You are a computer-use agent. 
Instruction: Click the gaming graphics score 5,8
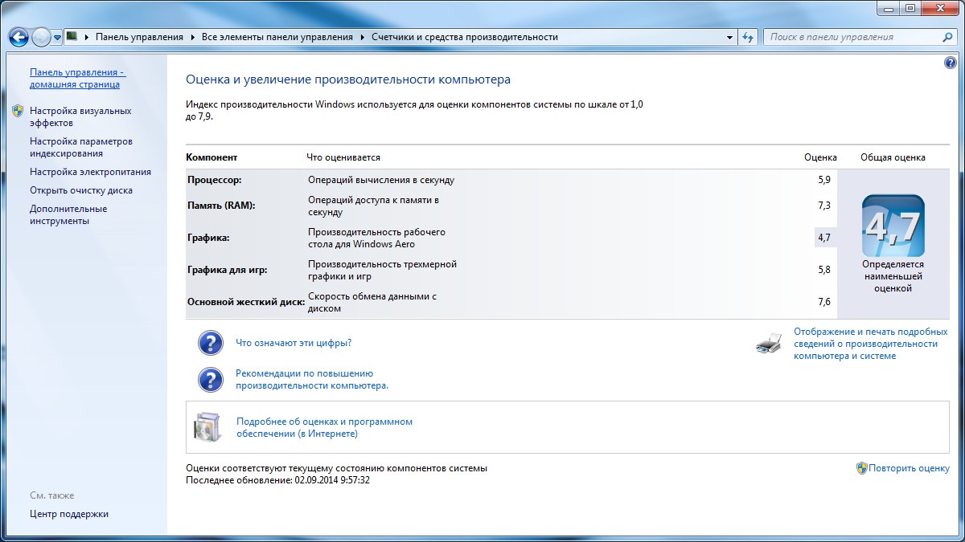pos(824,270)
